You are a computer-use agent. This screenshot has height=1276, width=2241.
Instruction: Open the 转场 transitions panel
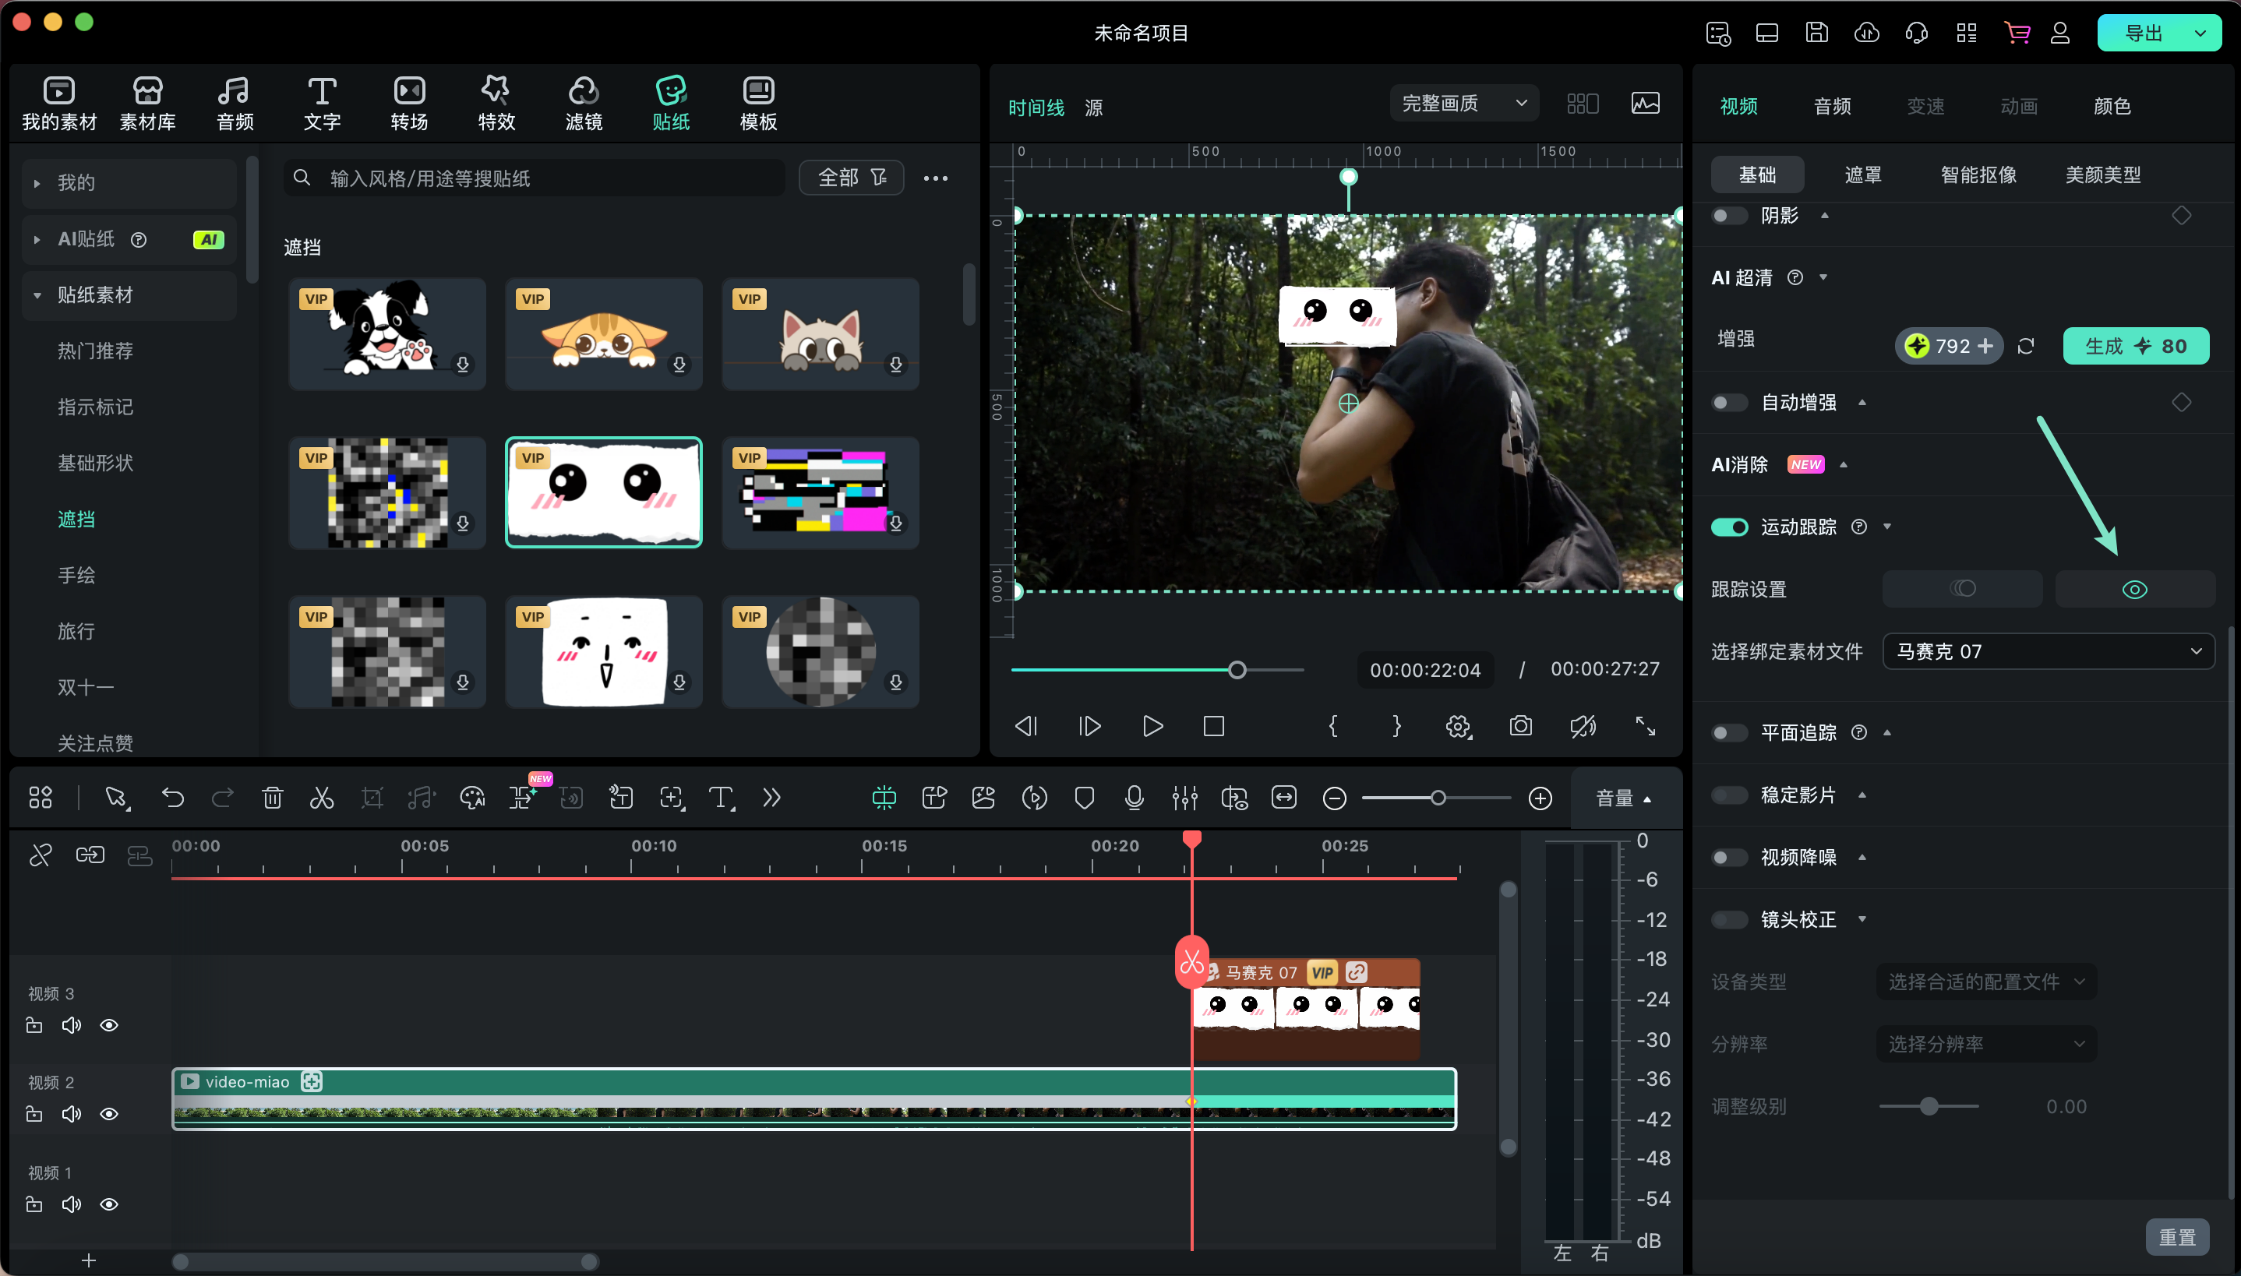409,104
